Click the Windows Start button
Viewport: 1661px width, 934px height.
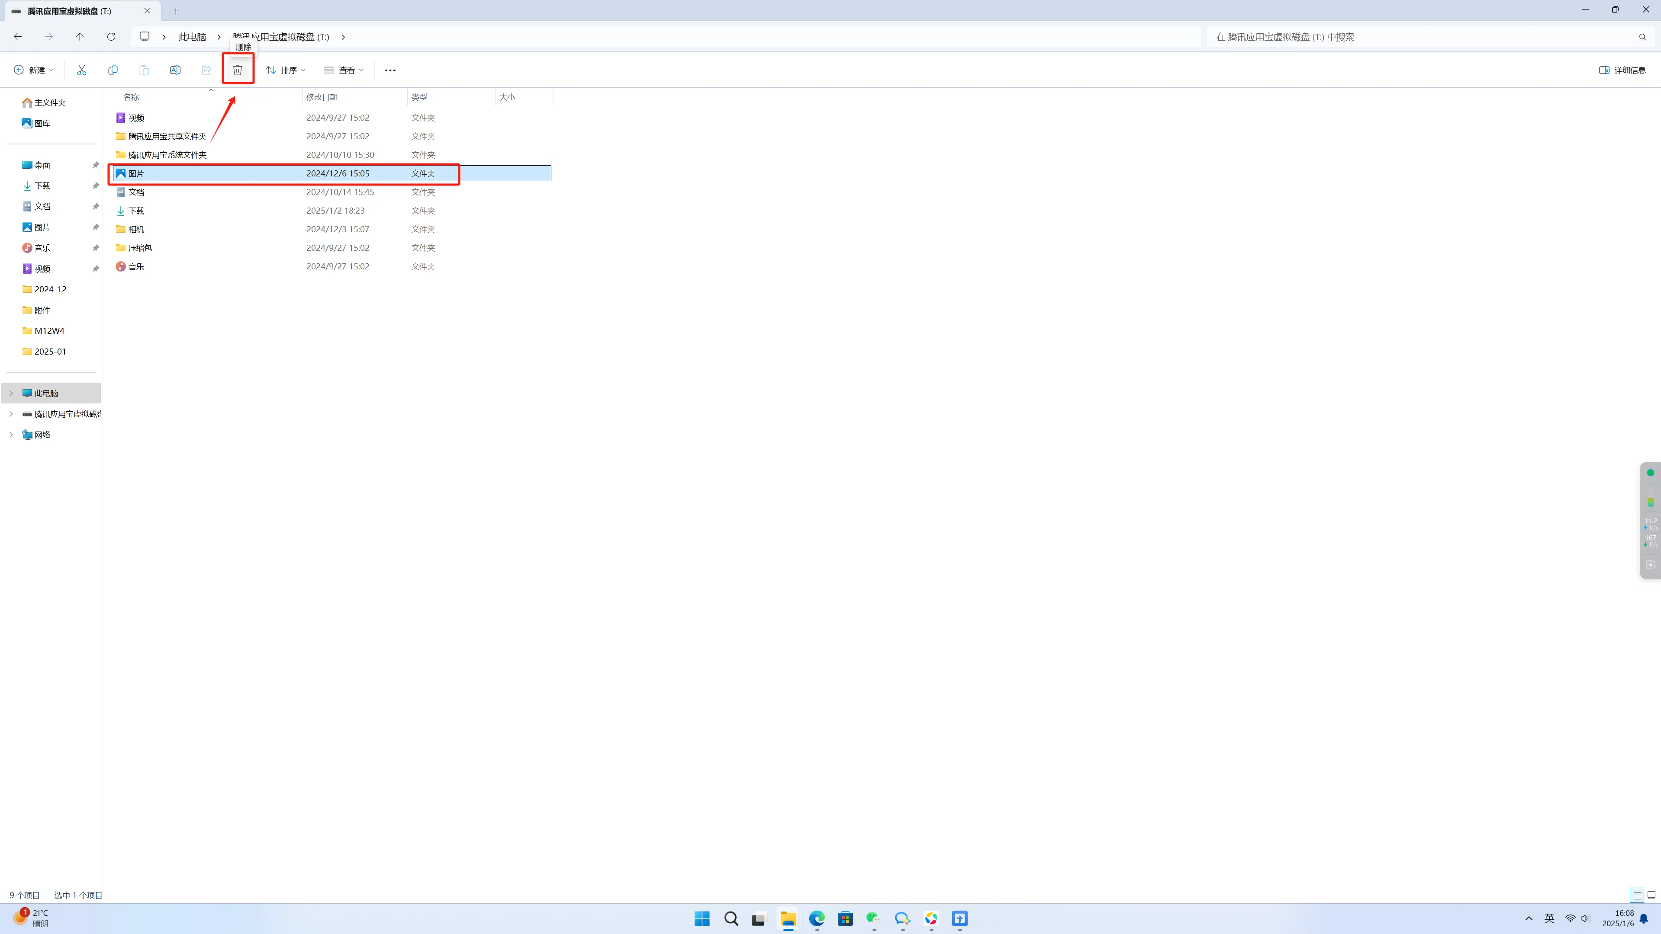tap(702, 918)
